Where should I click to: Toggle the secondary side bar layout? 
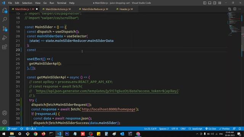coord(215,3)
